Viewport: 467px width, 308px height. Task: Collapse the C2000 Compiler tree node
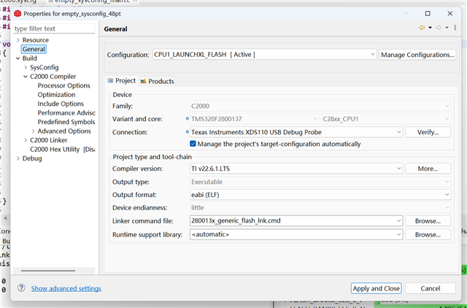click(x=26, y=77)
